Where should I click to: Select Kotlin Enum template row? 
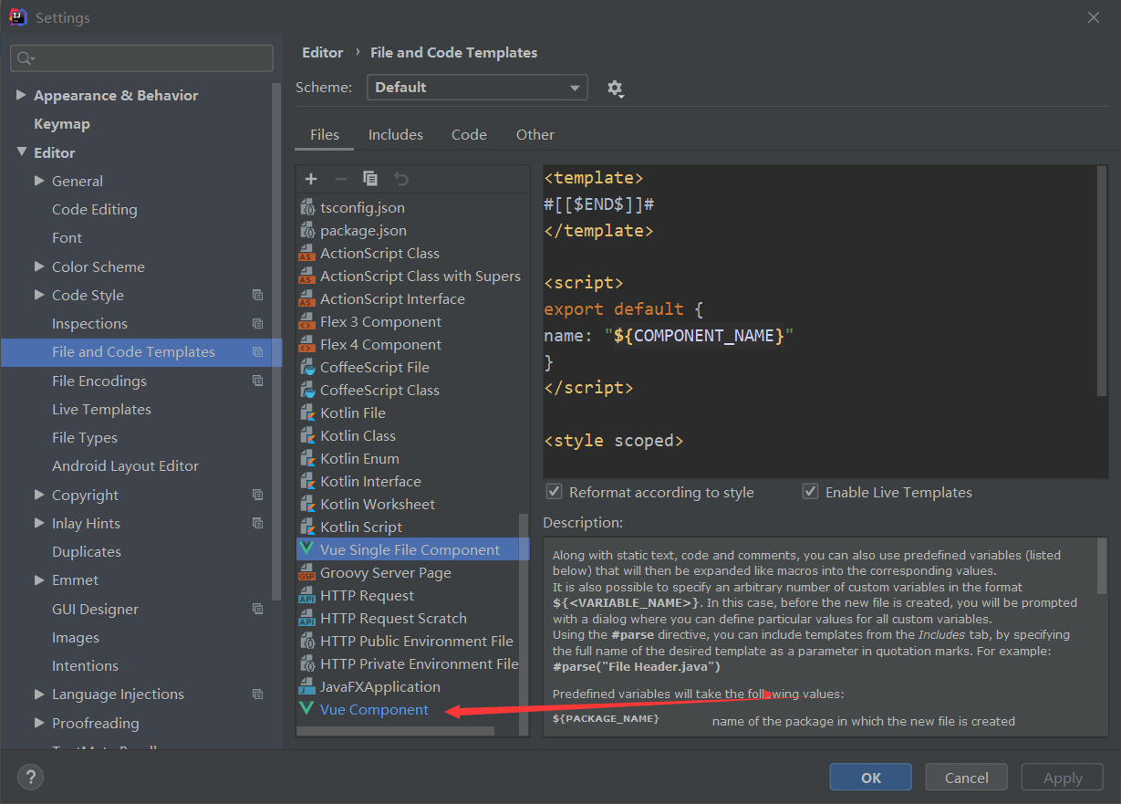(412, 458)
